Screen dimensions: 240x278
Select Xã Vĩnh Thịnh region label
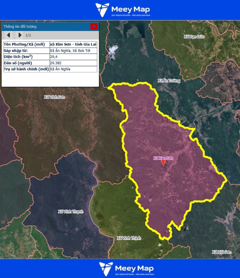pos(129,238)
